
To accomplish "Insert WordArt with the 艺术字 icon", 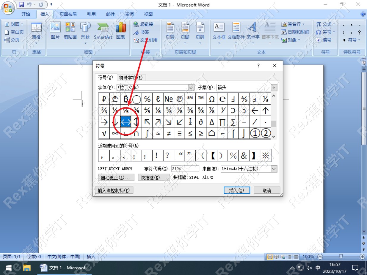I will click(x=252, y=31).
